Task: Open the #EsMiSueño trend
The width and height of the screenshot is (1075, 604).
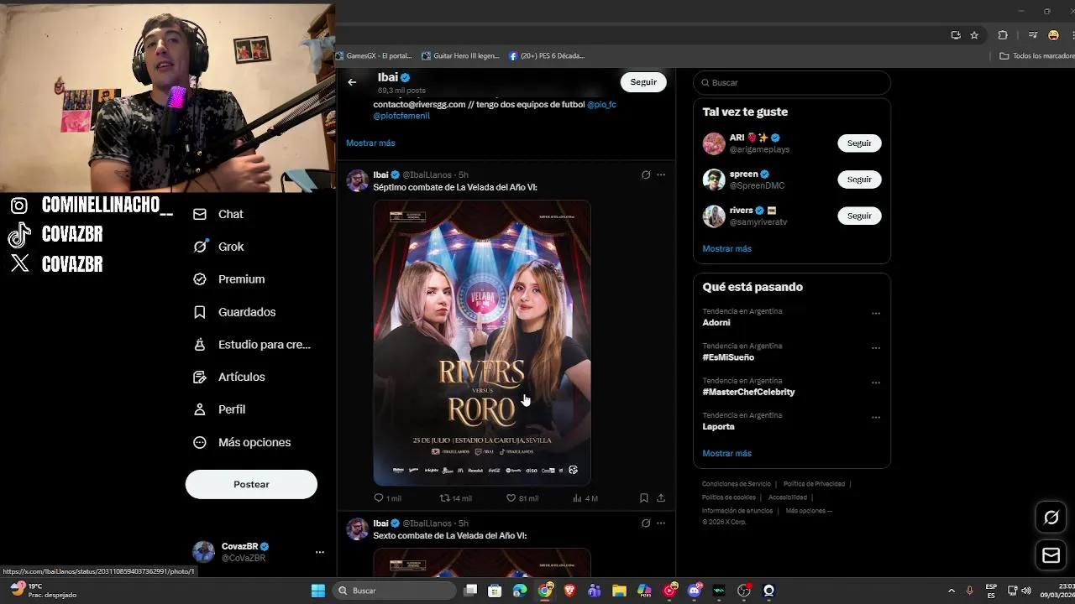Action: (728, 357)
